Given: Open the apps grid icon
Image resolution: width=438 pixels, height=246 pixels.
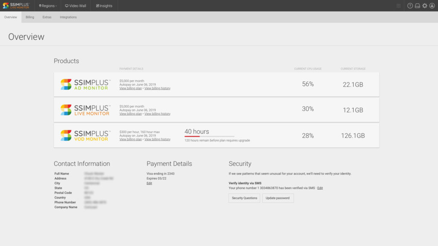Looking at the screenshot, I should pos(399,6).
